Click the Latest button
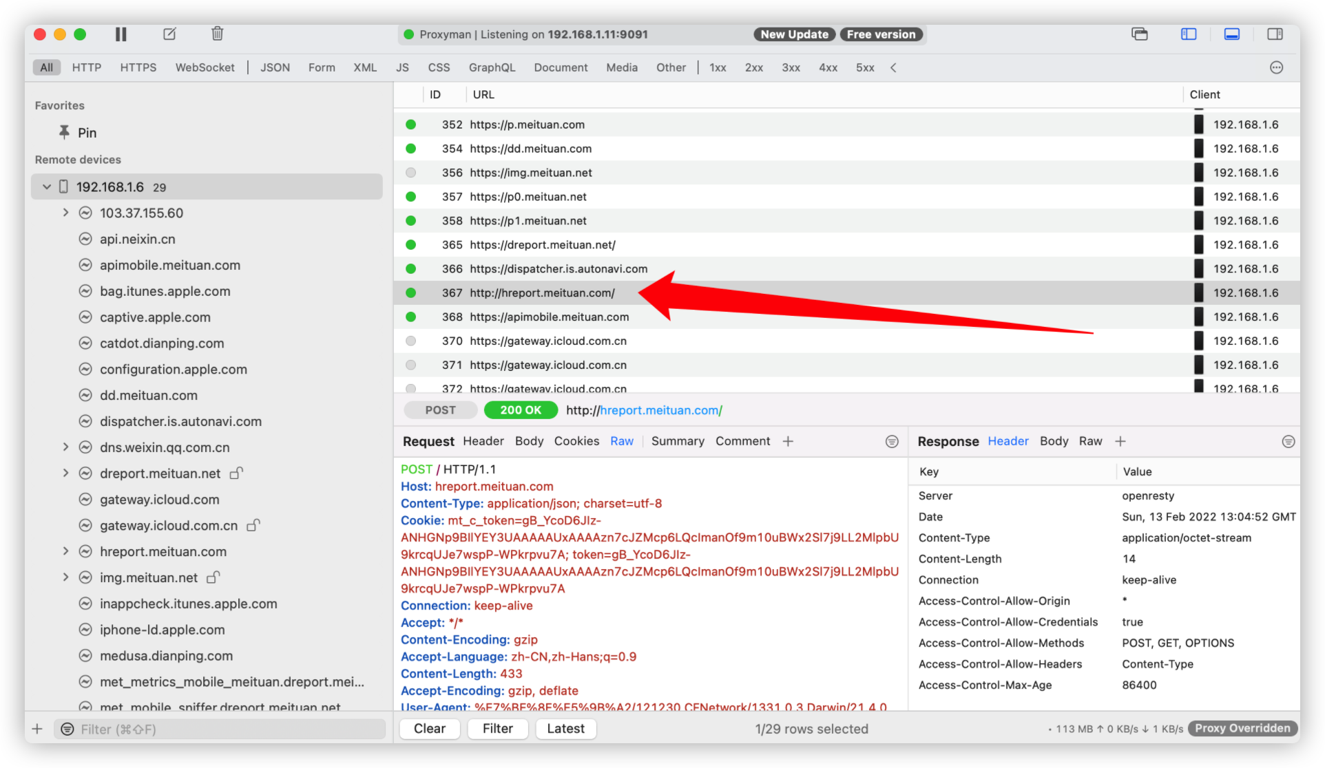Viewport: 1325px width, 768px height. pyautogui.click(x=565, y=729)
